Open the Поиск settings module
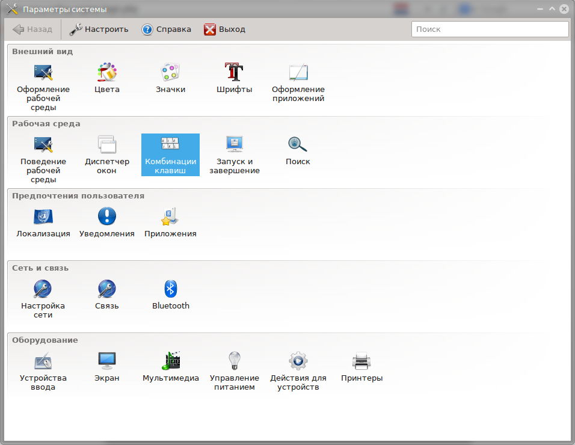575x445 pixels. tap(298, 150)
